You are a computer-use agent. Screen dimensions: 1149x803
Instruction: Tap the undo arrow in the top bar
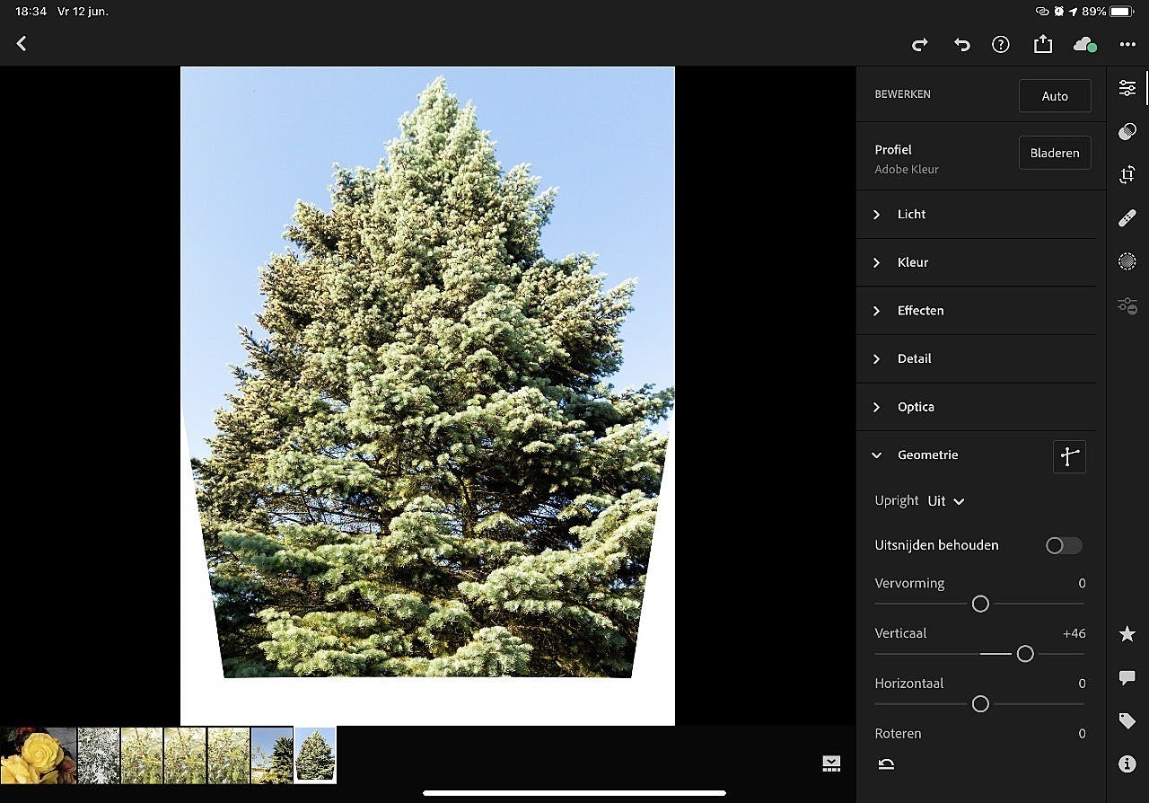[x=961, y=44]
